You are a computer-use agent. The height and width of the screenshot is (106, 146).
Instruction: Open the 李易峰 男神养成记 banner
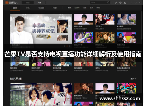coord(41,29)
